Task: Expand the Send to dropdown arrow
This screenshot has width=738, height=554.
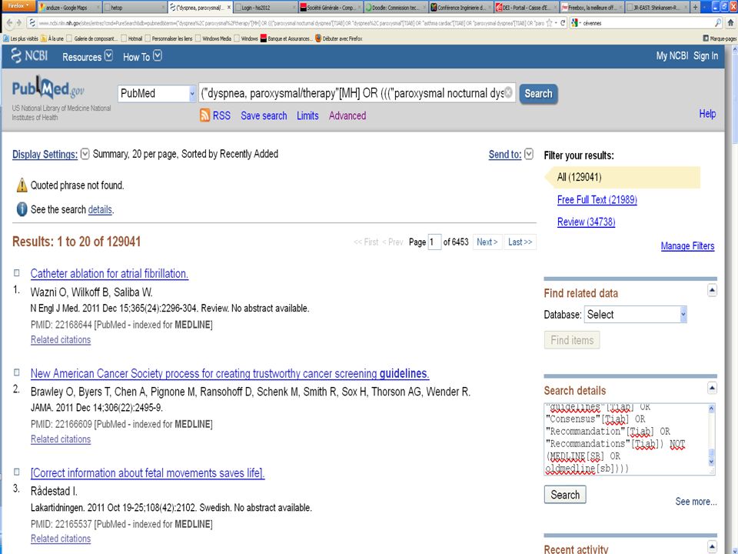Action: click(x=529, y=154)
